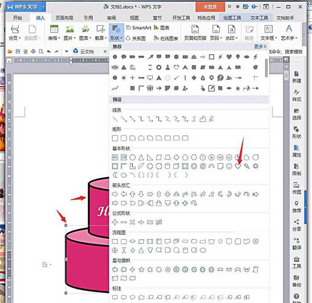This screenshot has width=312, height=303.
Task: Open the 绘图工具 ribbon tab
Action: pos(231,18)
